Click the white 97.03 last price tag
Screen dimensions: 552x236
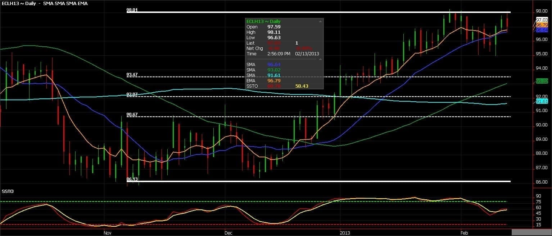click(542, 19)
